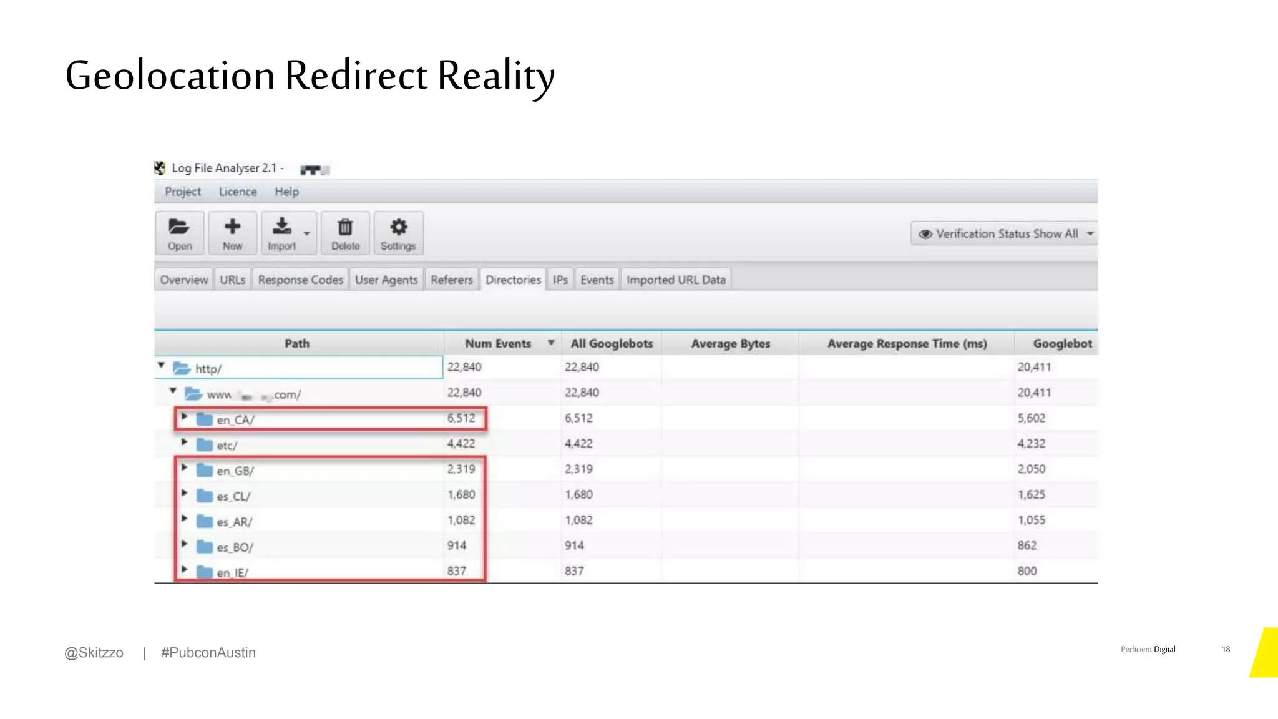Click the etc folder icon
This screenshot has width=1278, height=719.
tap(205, 444)
